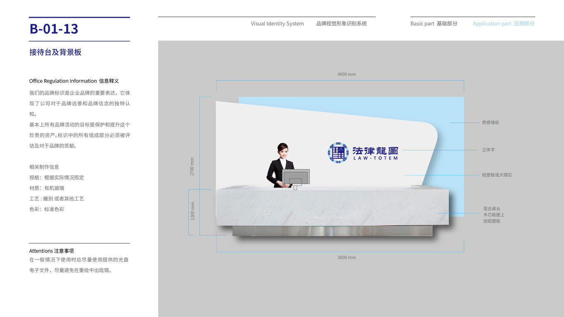Select the 材质：有机玻璃 line

point(47,188)
